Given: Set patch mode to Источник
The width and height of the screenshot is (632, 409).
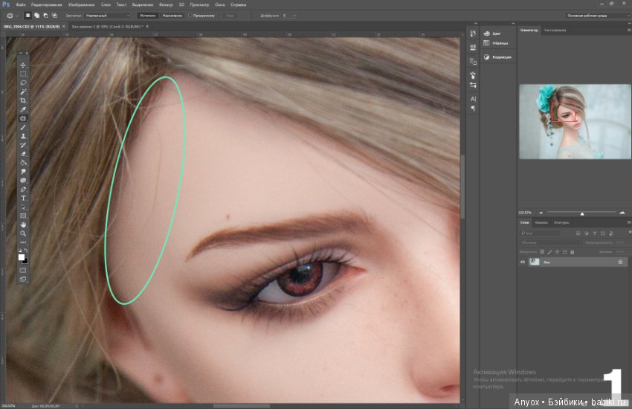Looking at the screenshot, I should [148, 16].
